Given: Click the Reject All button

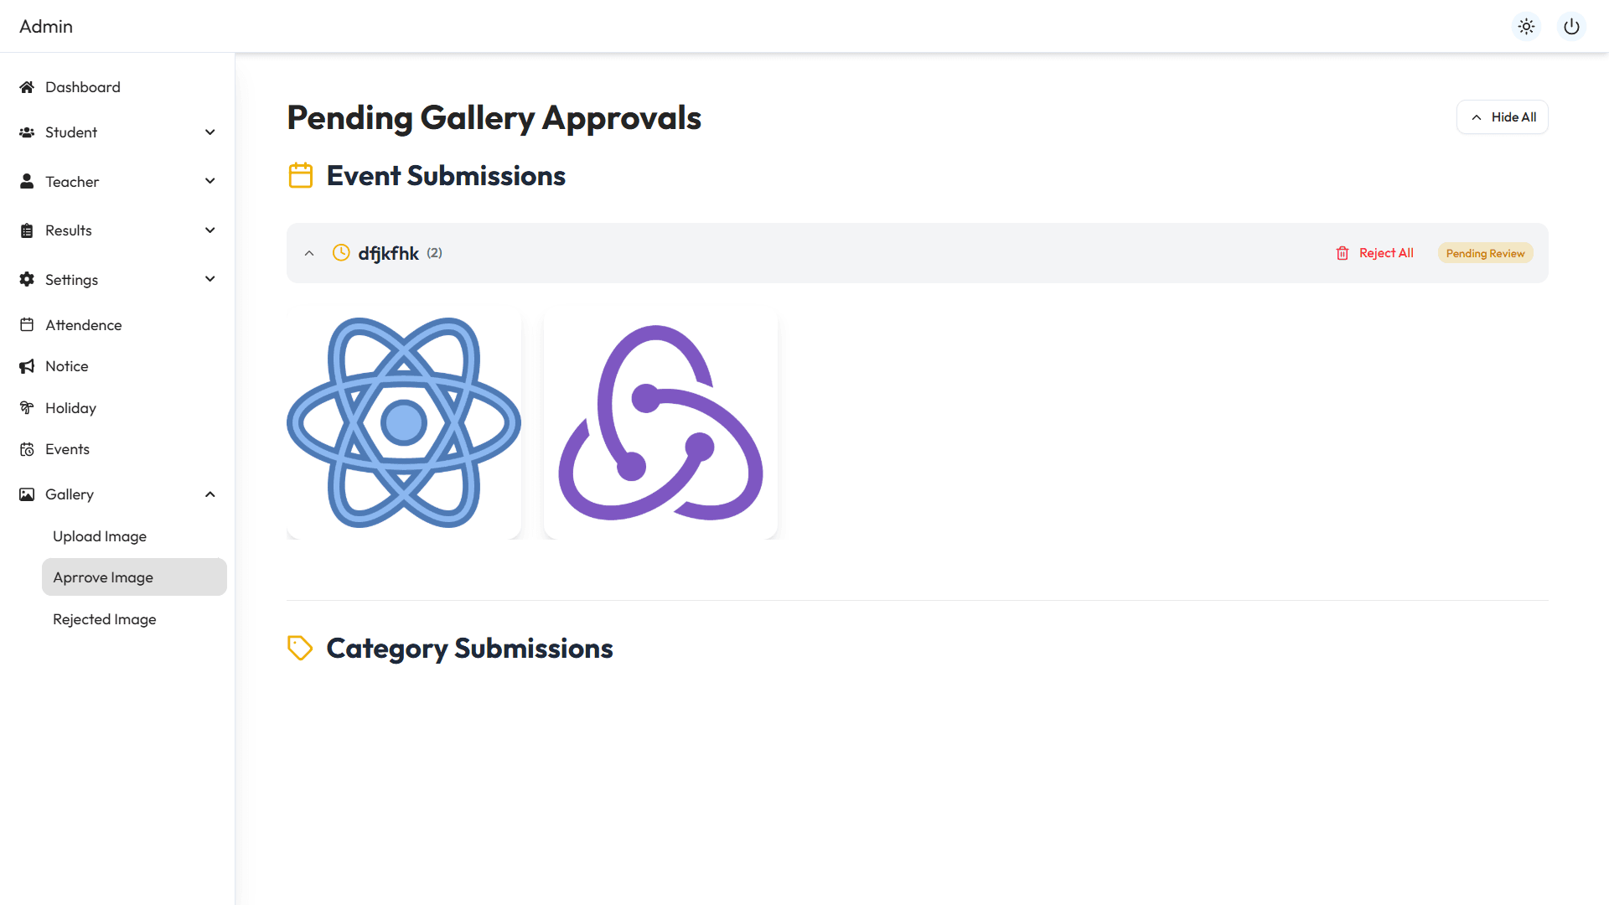Looking at the screenshot, I should [1374, 253].
